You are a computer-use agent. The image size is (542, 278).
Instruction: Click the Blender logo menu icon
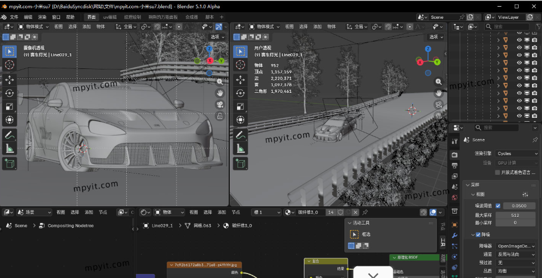tap(4, 17)
